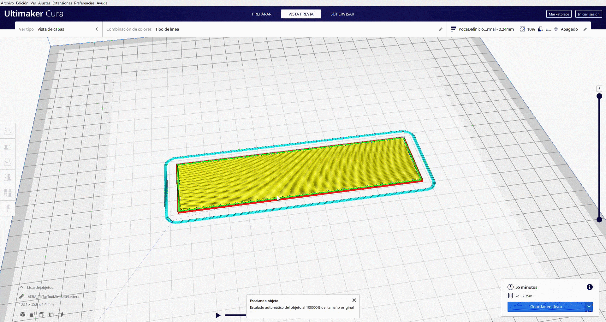Image resolution: width=606 pixels, height=322 pixels.
Task: Open the Marketplace button
Action: [559, 14]
